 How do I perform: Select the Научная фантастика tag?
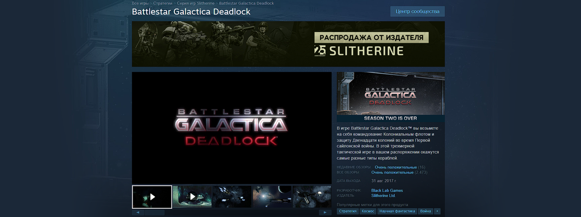coord(397,211)
